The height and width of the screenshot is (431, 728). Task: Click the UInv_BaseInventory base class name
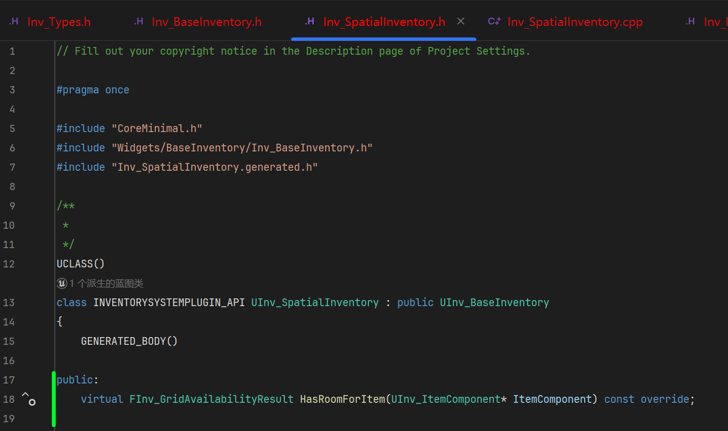point(494,302)
